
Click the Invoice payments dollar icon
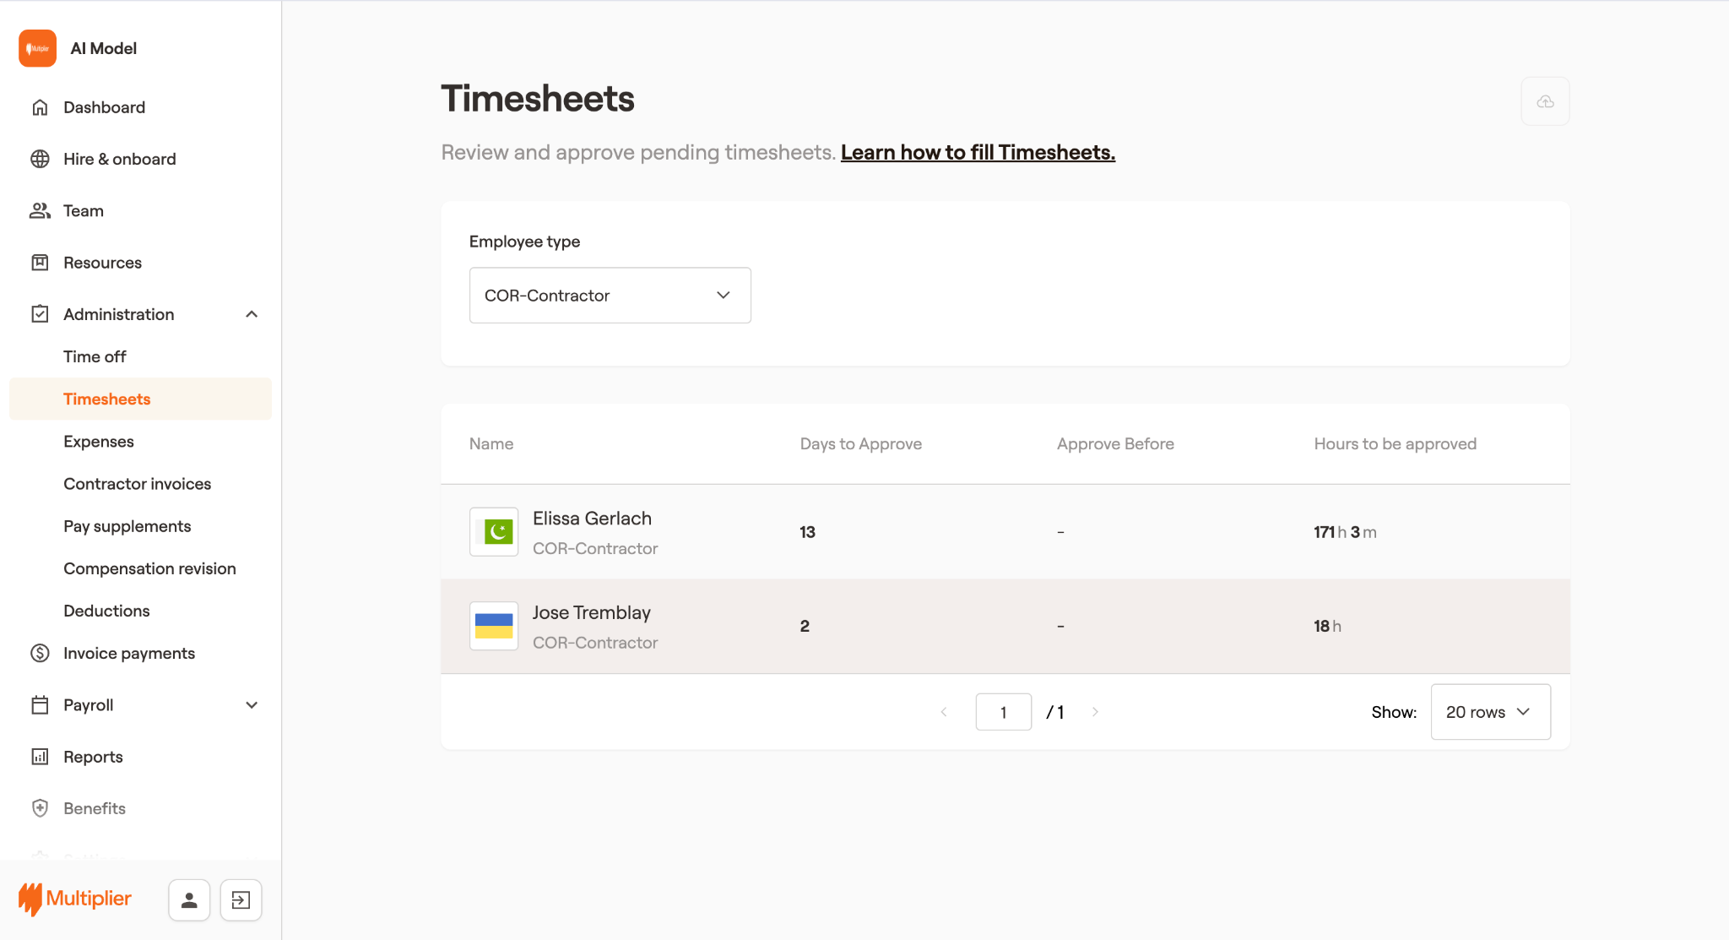click(x=40, y=653)
